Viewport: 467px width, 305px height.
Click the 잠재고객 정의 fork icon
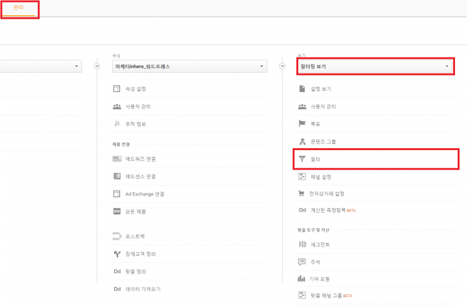click(117, 254)
